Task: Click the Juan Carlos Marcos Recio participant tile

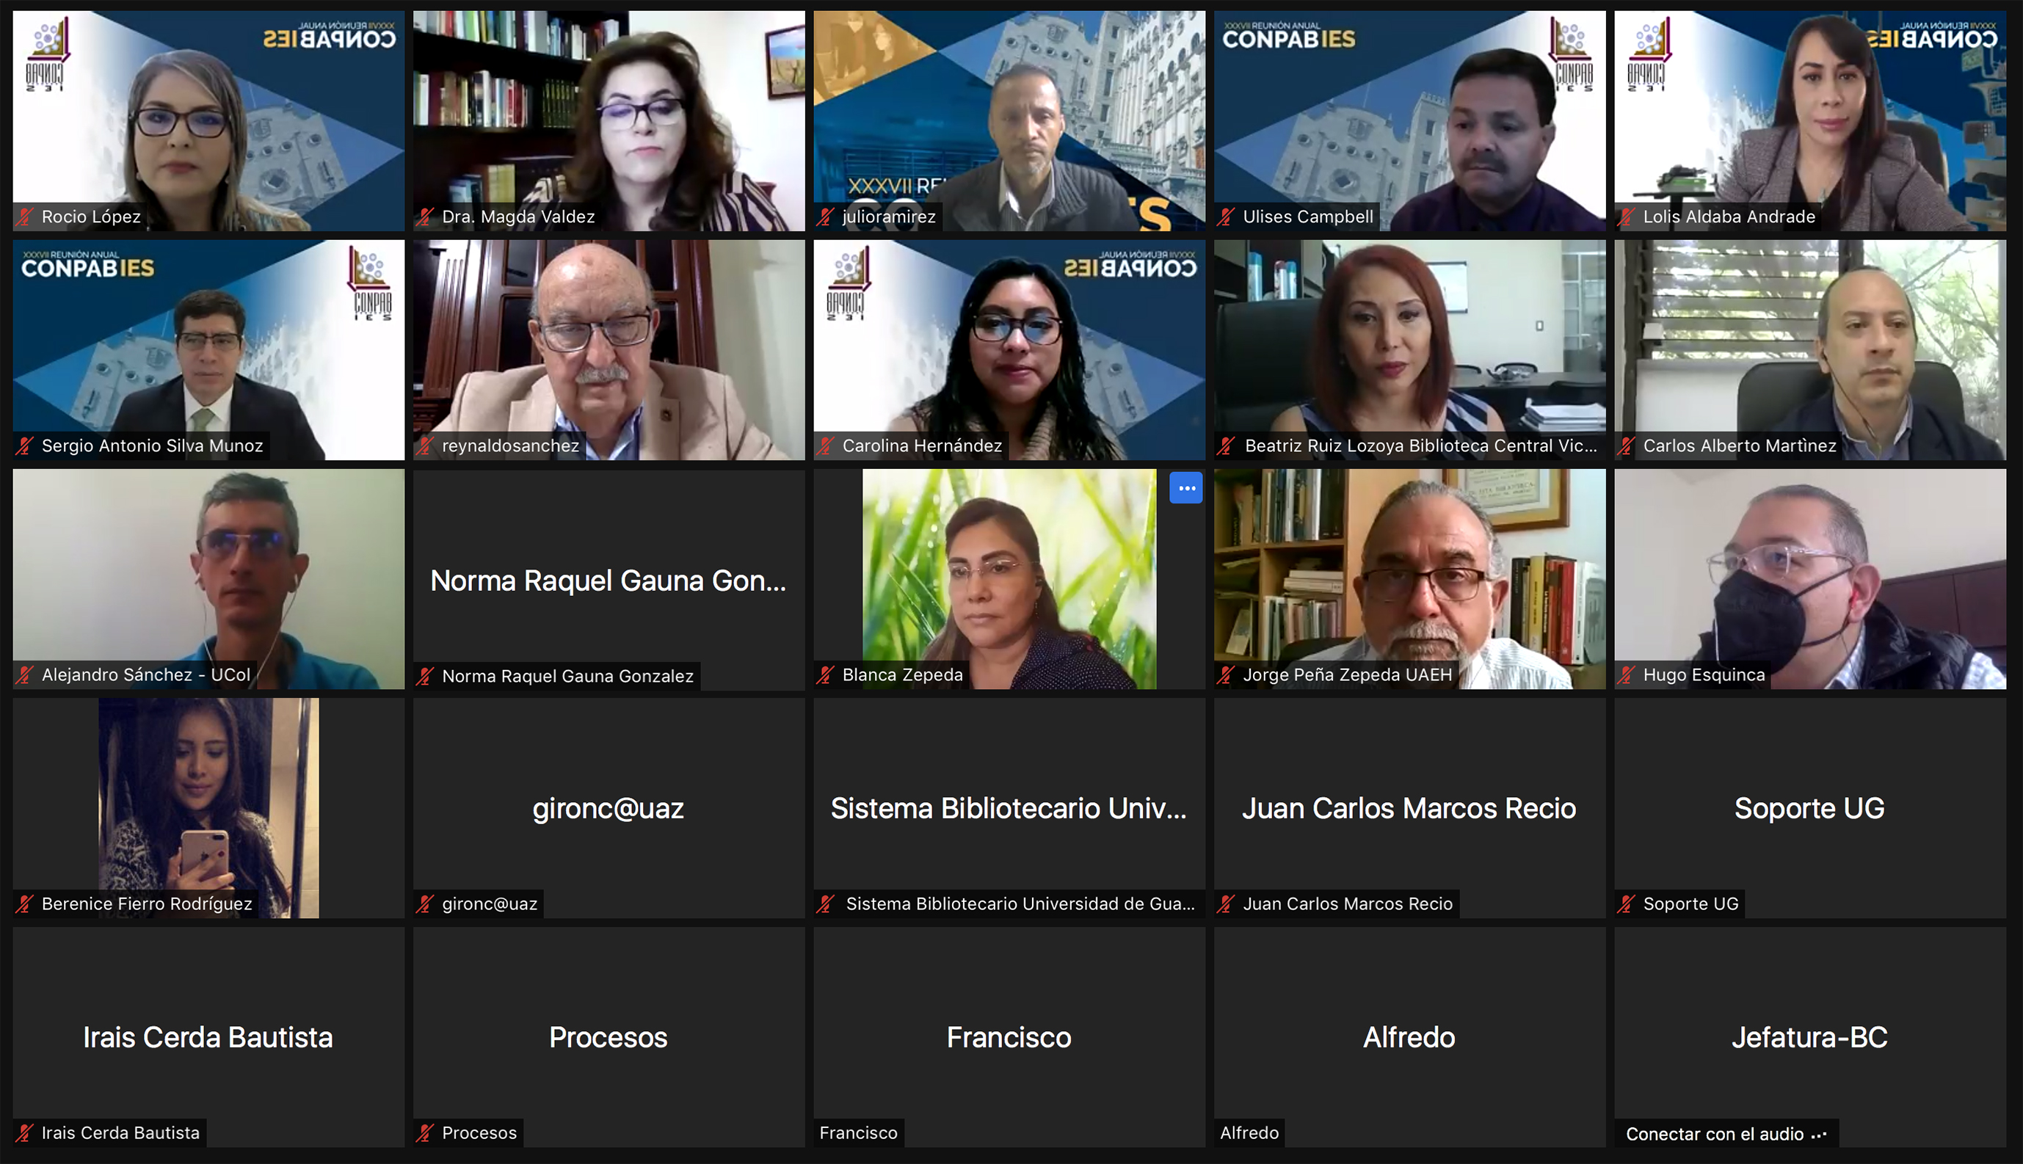Action: point(1409,808)
